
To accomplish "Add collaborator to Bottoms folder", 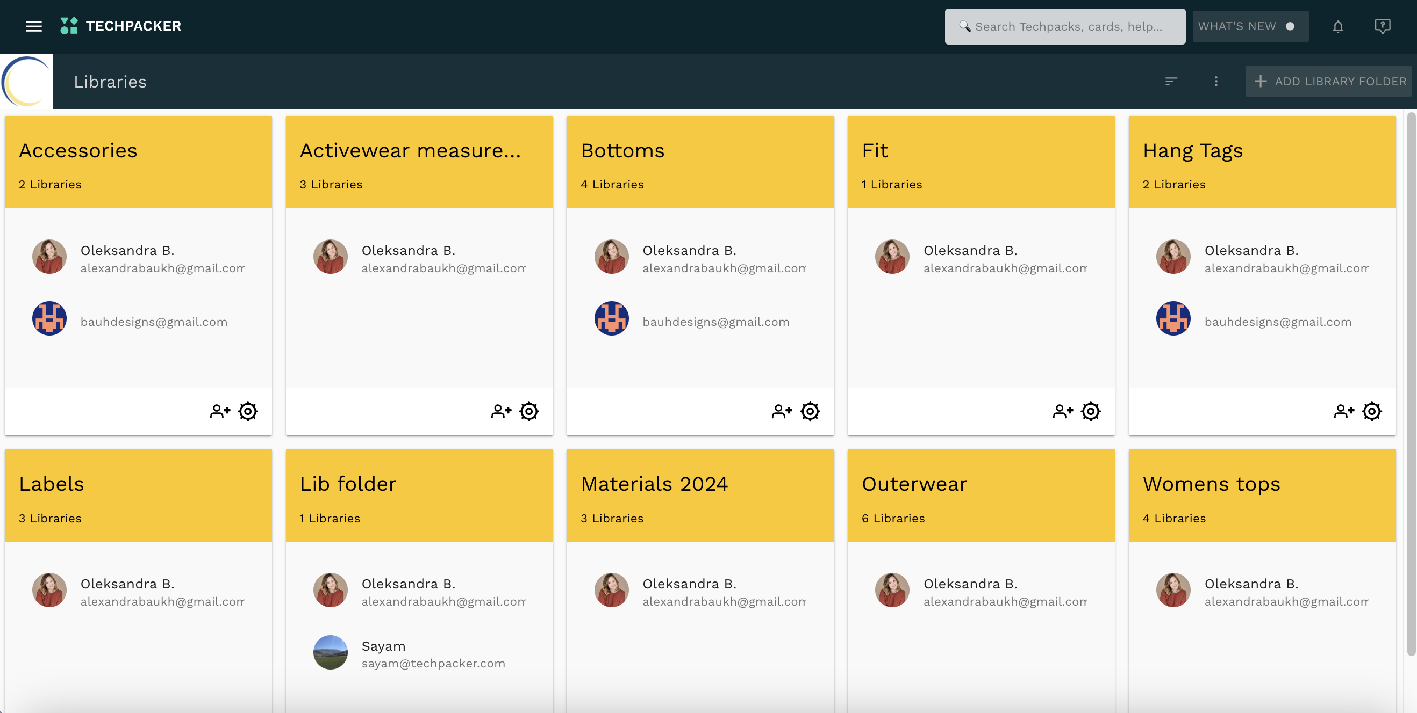I will tap(782, 411).
